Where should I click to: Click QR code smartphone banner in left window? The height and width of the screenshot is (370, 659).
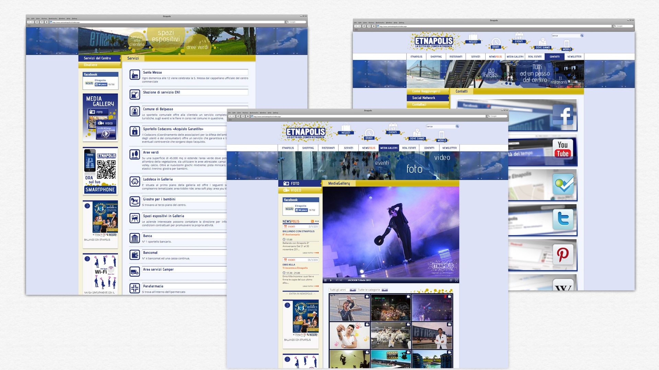(x=100, y=171)
